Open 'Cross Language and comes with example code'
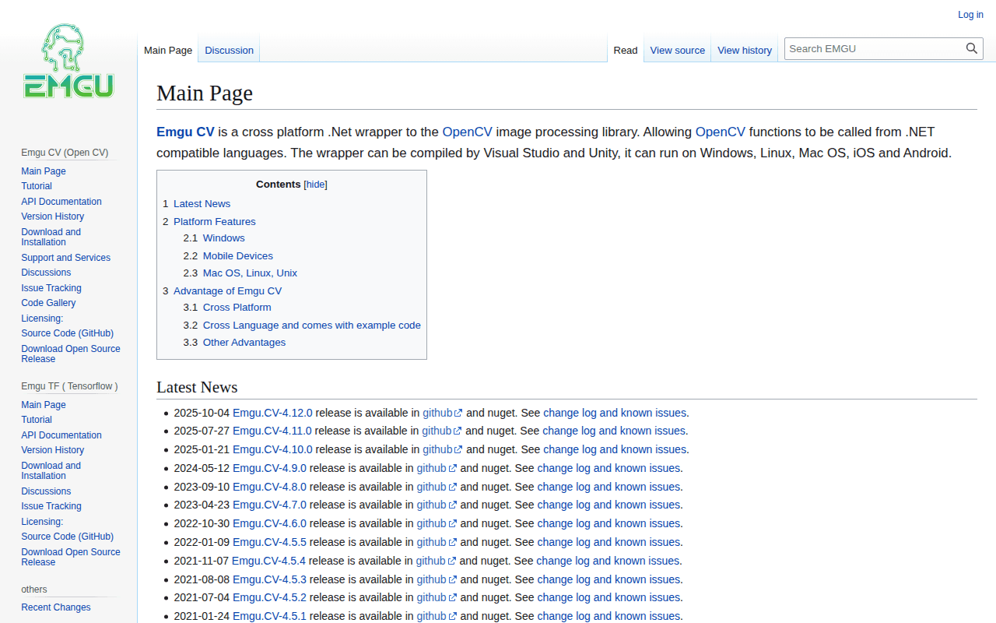 (x=312, y=326)
